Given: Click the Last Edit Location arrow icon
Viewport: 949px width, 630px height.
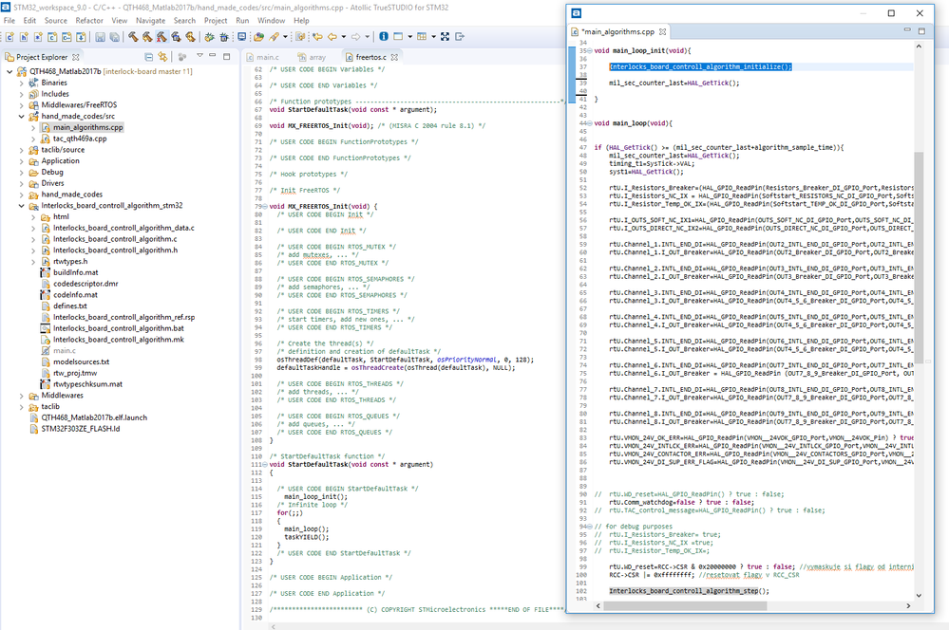Looking at the screenshot, I should [x=317, y=37].
